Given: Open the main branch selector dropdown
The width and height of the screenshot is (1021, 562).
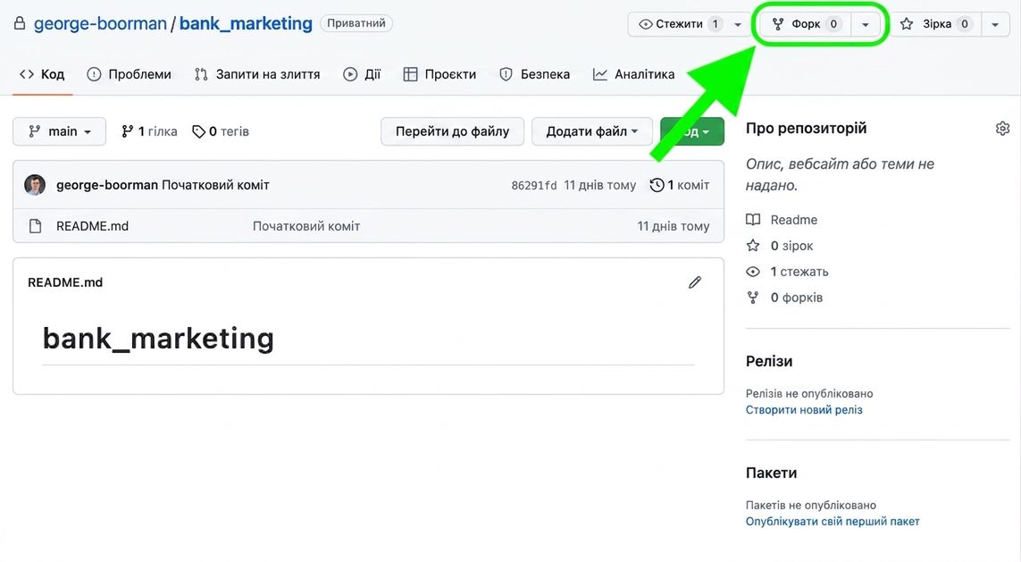Looking at the screenshot, I should pyautogui.click(x=59, y=131).
